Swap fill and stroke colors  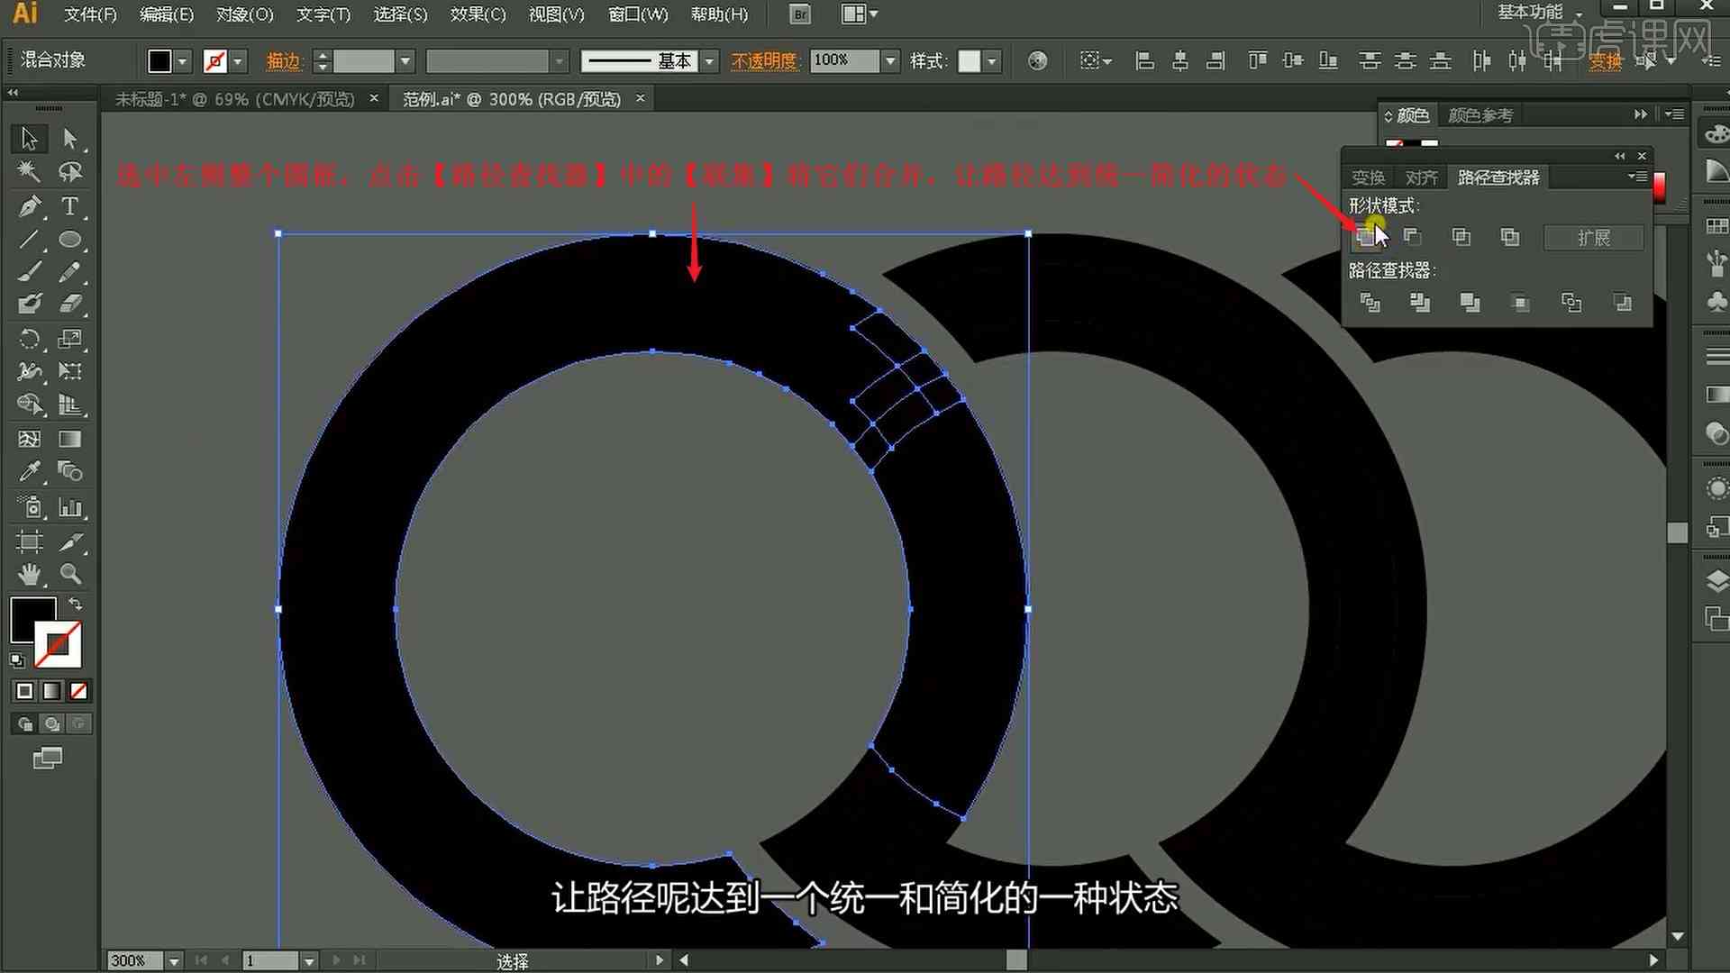[x=76, y=605]
